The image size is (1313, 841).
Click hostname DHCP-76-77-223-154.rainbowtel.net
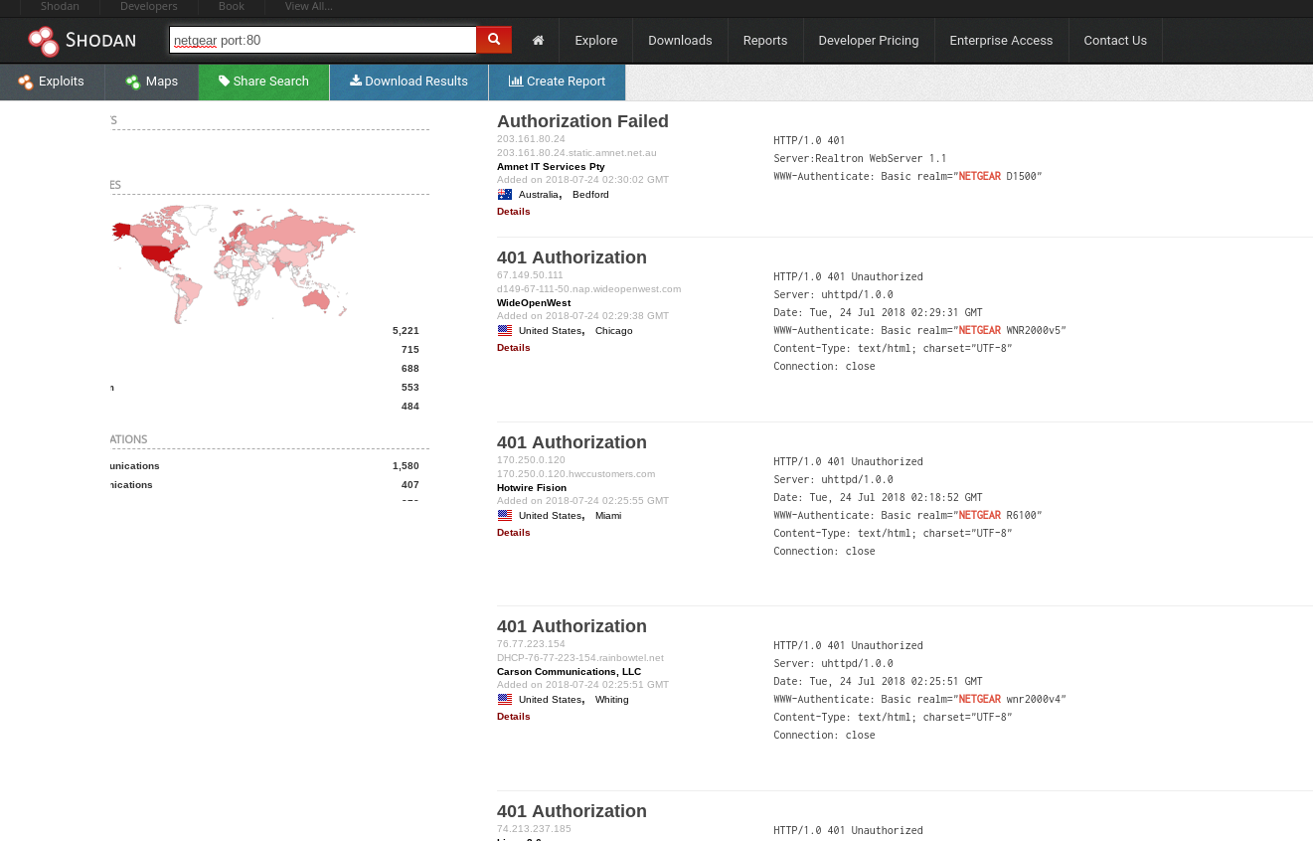tap(580, 658)
